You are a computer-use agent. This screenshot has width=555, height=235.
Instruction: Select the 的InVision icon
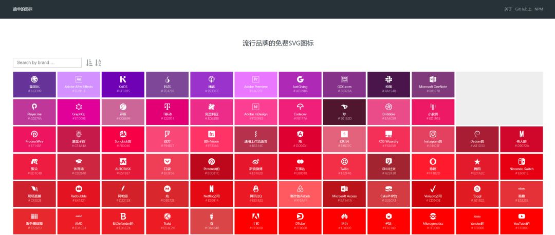tap(211, 139)
